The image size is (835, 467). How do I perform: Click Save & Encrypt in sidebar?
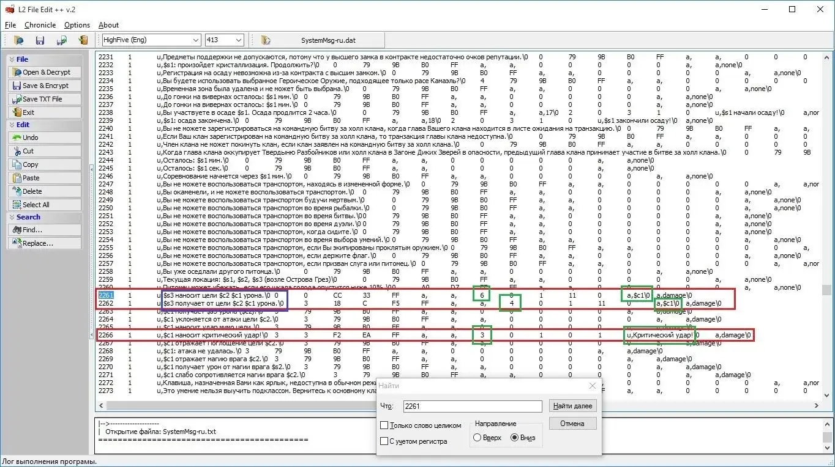[44, 86]
